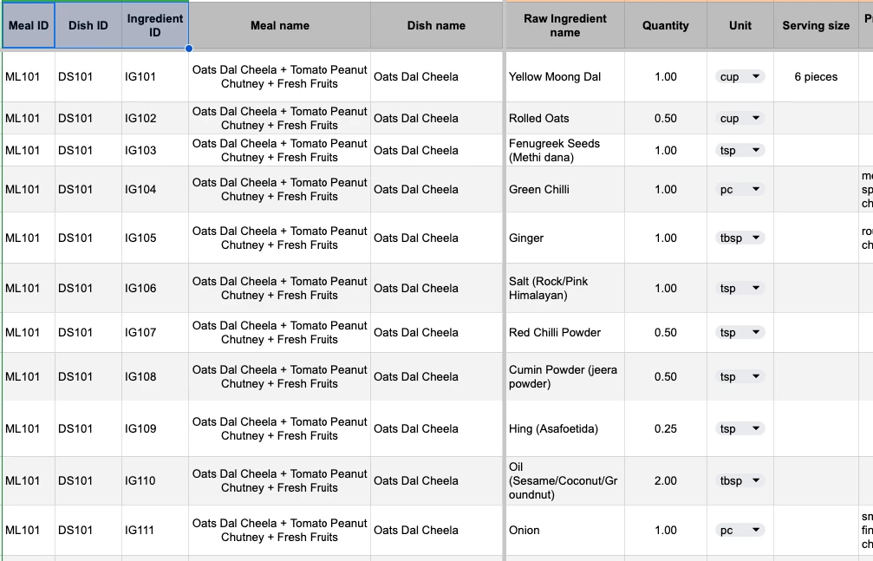The width and height of the screenshot is (873, 561).
Task: Select ML101 cell in IG101 row
Action: click(x=29, y=77)
